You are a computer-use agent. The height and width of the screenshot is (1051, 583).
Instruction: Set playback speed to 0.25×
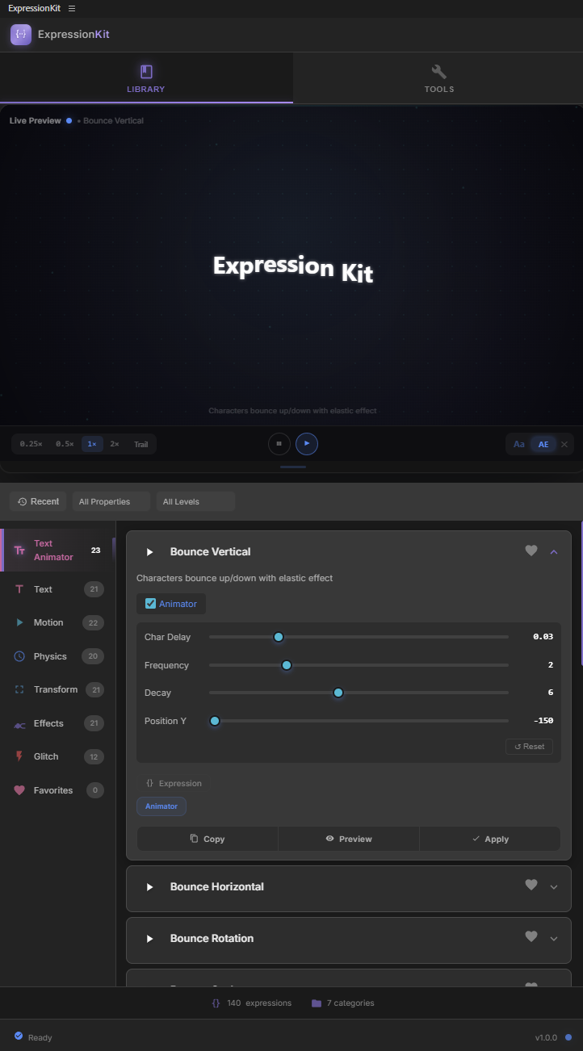click(x=31, y=444)
